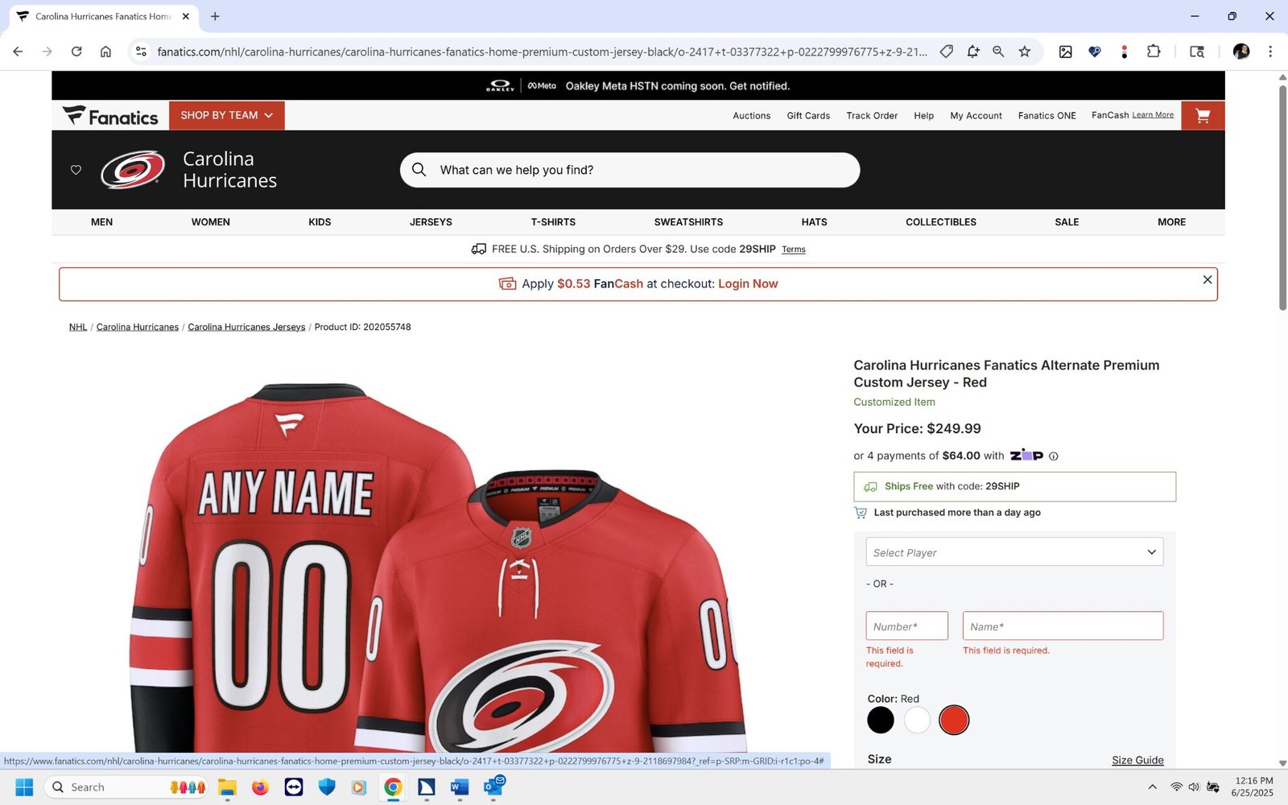
Task: Click the browser back arrow
Action: (18, 52)
